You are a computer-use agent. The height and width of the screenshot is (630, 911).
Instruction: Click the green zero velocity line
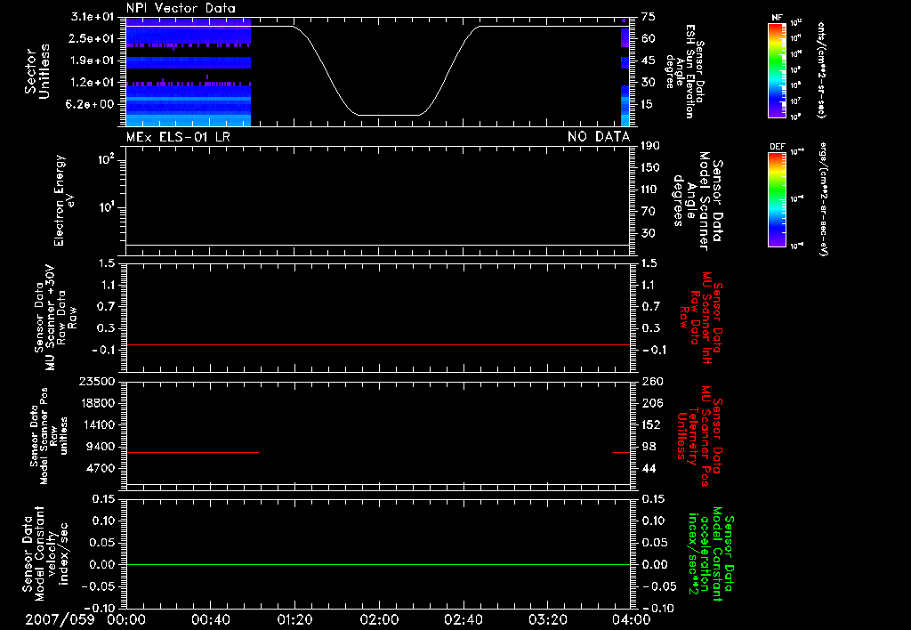[378, 564]
